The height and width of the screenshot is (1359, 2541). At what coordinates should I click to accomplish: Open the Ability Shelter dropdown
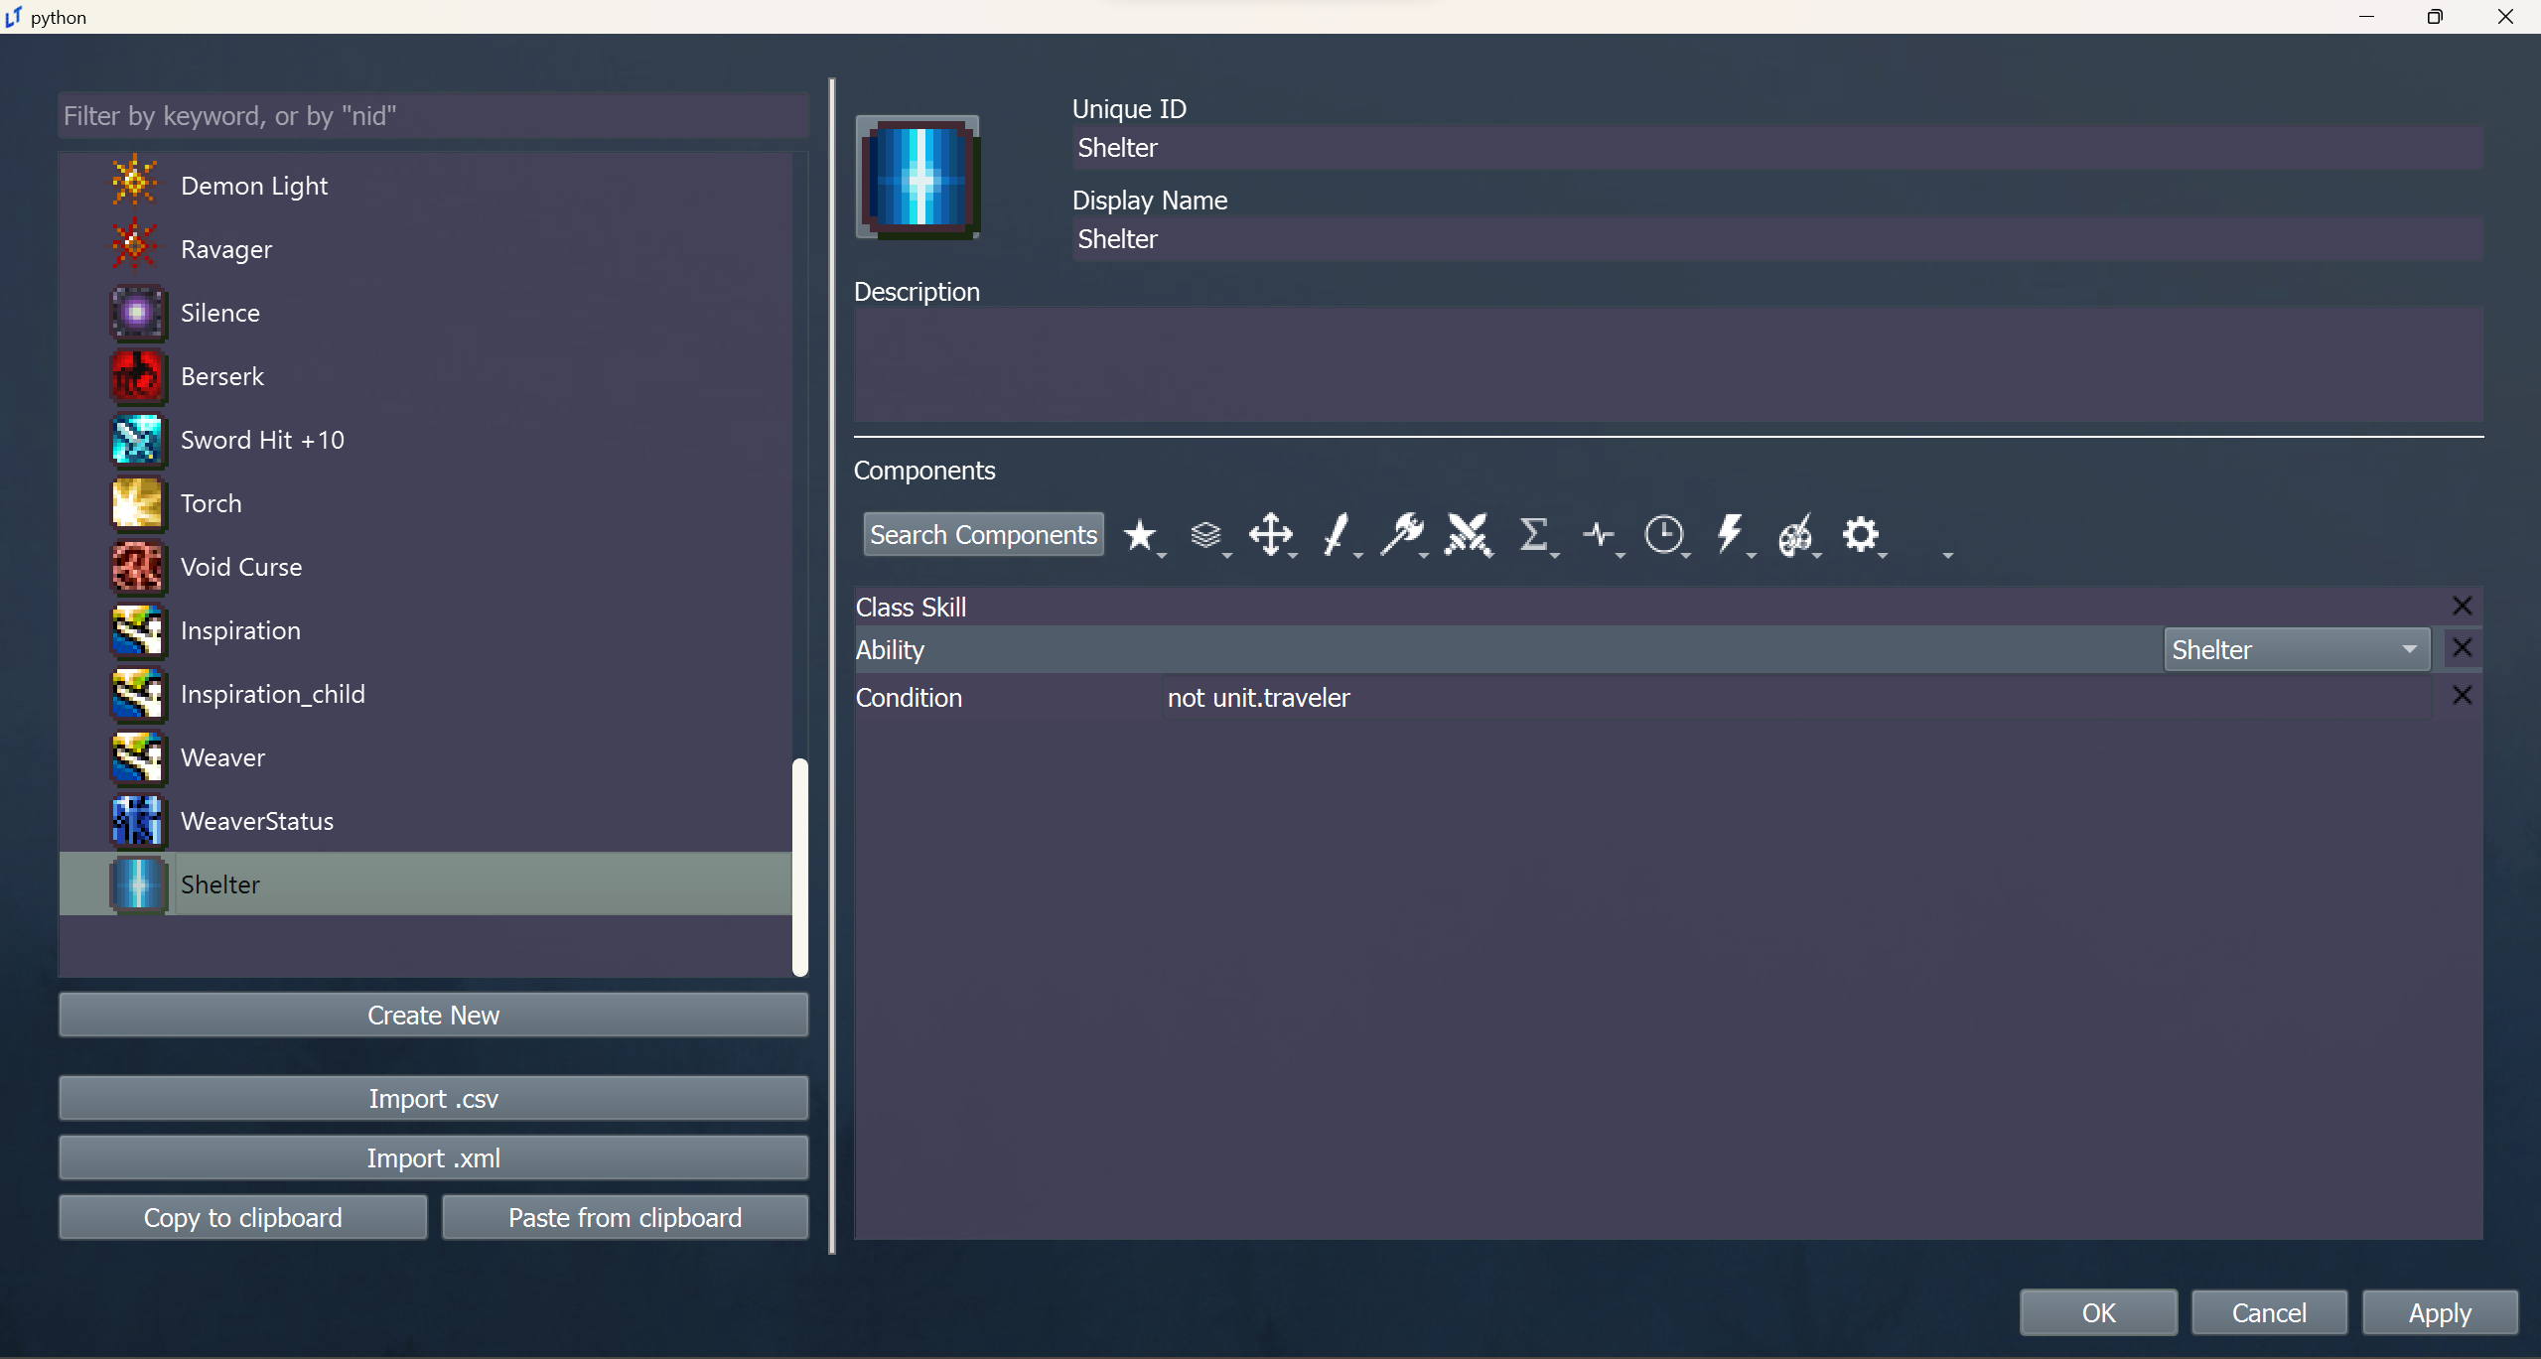tap(2296, 649)
